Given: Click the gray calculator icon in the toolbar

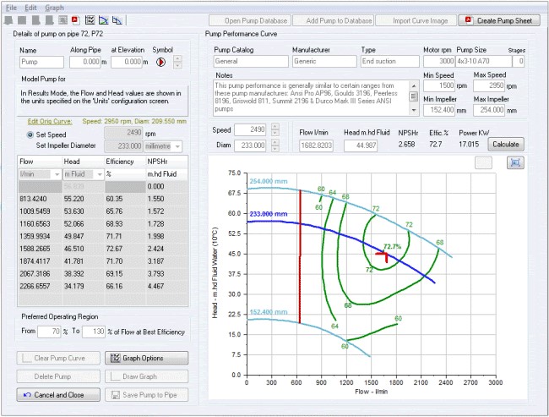Looking at the screenshot, I should pyautogui.click(x=62, y=19).
